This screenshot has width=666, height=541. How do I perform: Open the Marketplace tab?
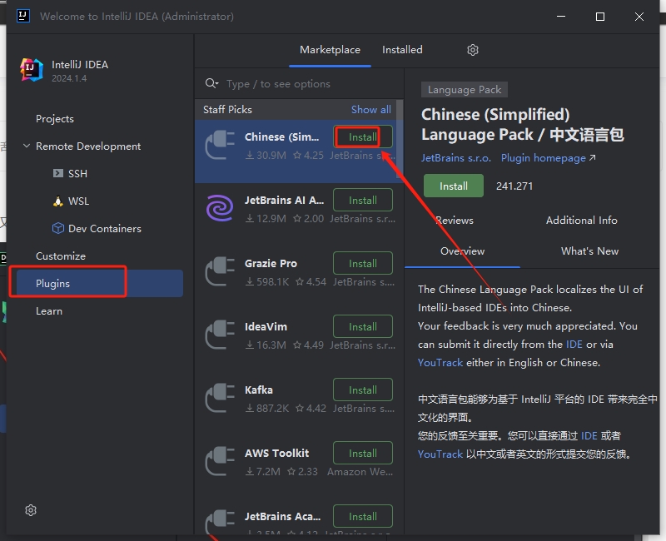point(330,50)
